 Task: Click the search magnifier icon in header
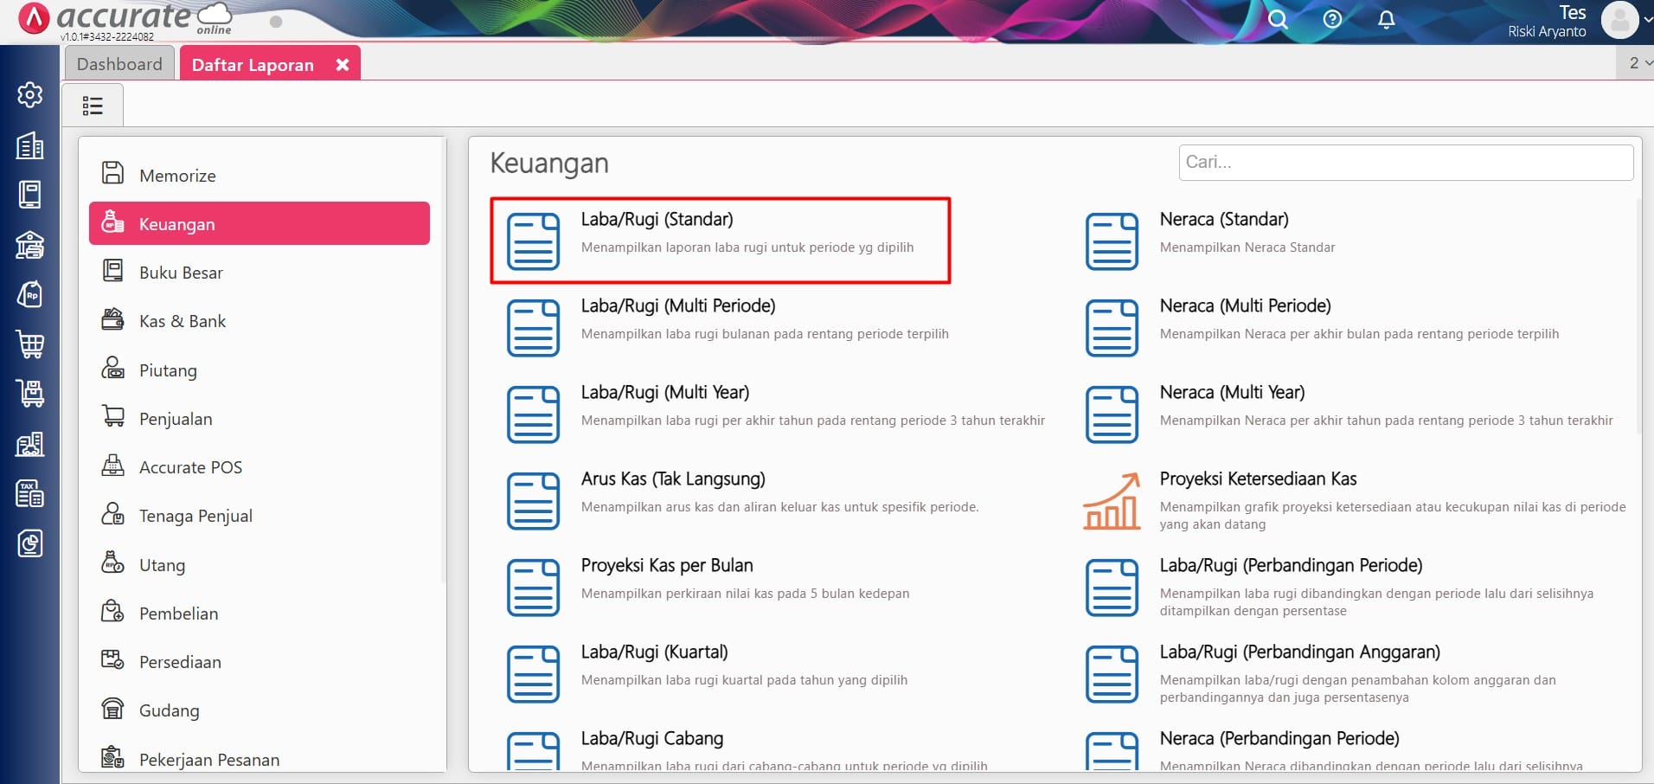point(1278,19)
